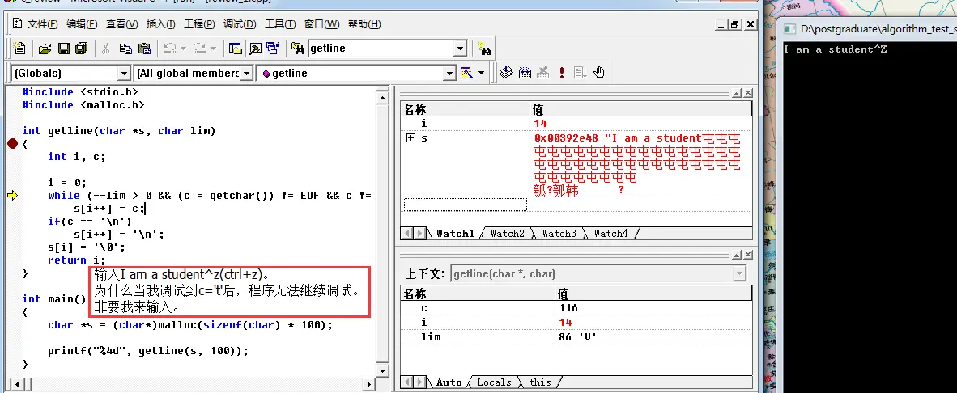This screenshot has height=393, width=957.
Task: Click the Paste clipboard icon
Action: pos(144,49)
